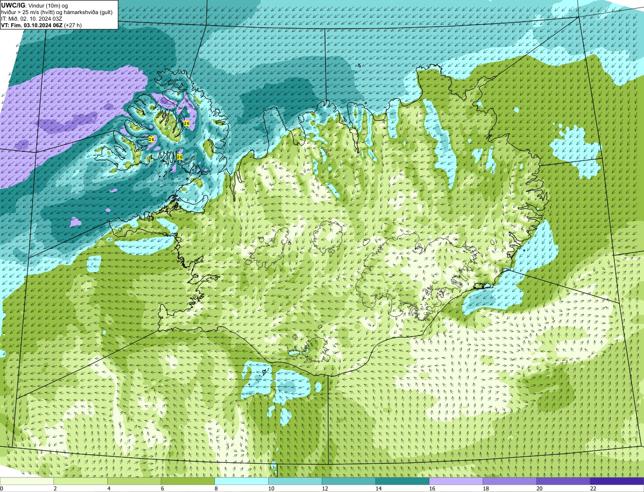
Task: Click the 14–16 m/s dark teal legend swatch
Action: tap(402, 481)
